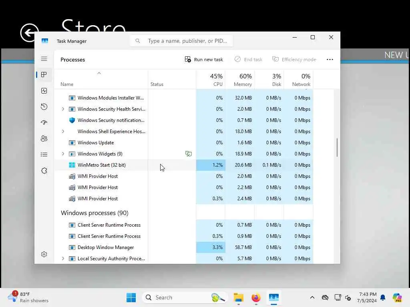Click the Task Manager taskbar icon

coord(274,297)
